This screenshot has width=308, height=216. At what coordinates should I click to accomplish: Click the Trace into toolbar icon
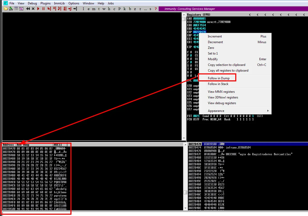pos(60,9)
